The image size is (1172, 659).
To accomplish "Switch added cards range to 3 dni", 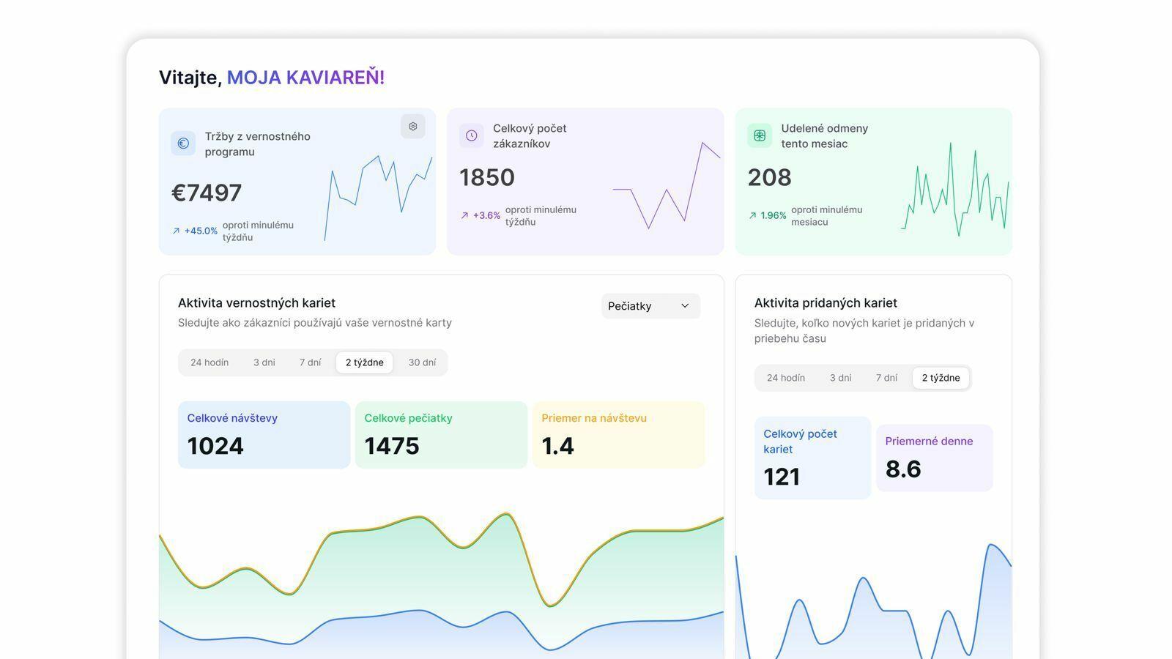I will (x=840, y=378).
